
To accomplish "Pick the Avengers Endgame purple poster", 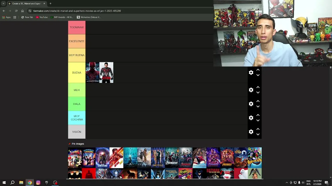I will [x=213, y=158].
